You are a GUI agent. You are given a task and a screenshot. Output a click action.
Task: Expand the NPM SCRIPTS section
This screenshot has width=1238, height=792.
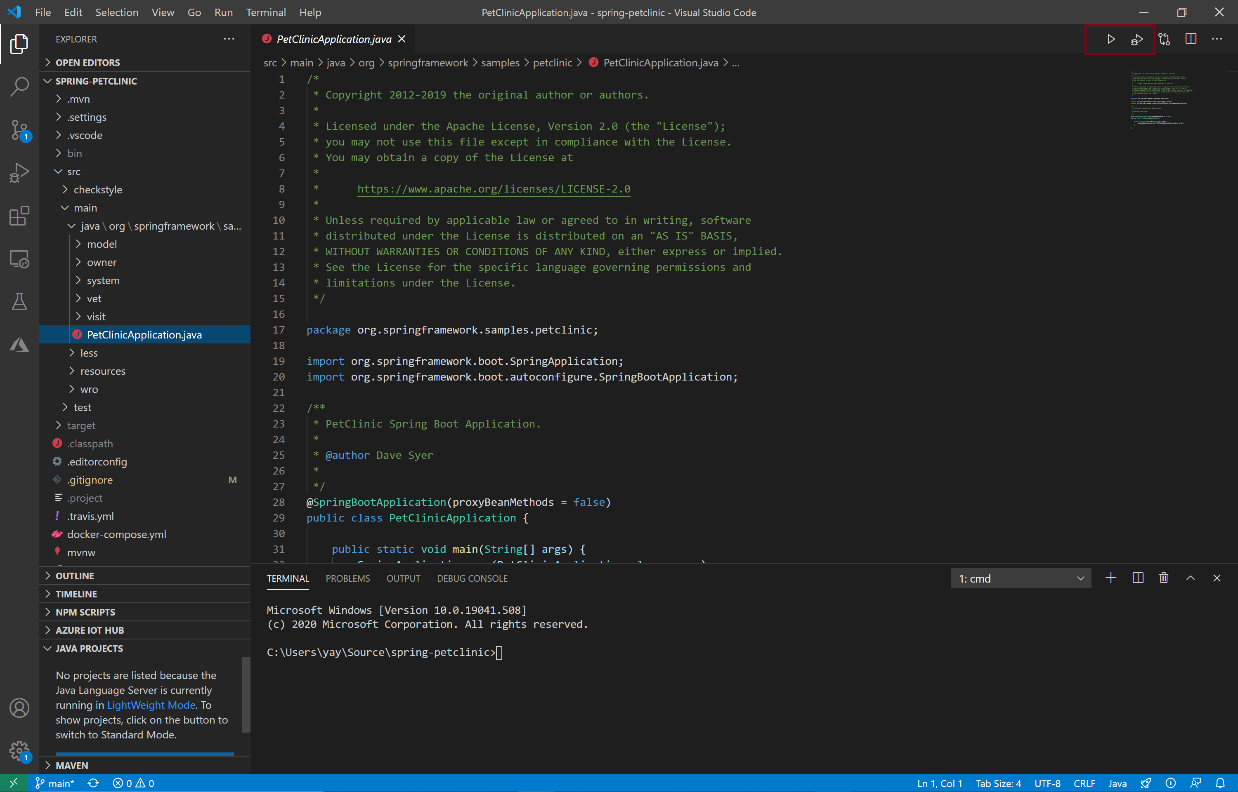[145, 612]
